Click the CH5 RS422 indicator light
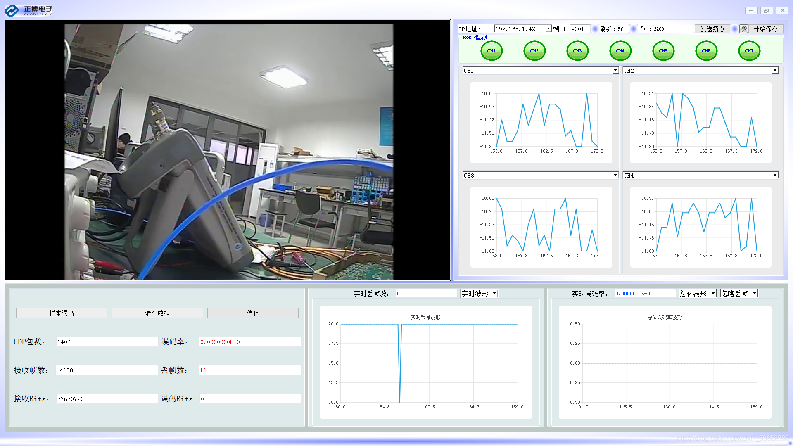 click(x=663, y=51)
